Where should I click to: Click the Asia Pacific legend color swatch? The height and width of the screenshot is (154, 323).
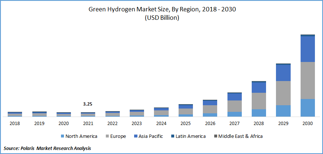135,136
